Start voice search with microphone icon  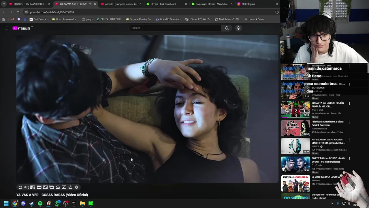238,28
